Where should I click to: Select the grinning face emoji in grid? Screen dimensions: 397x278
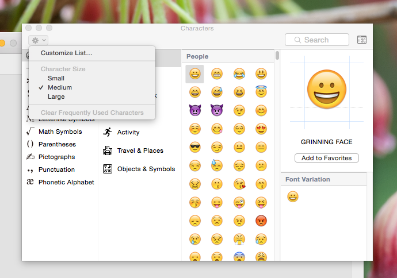pyautogui.click(x=194, y=74)
